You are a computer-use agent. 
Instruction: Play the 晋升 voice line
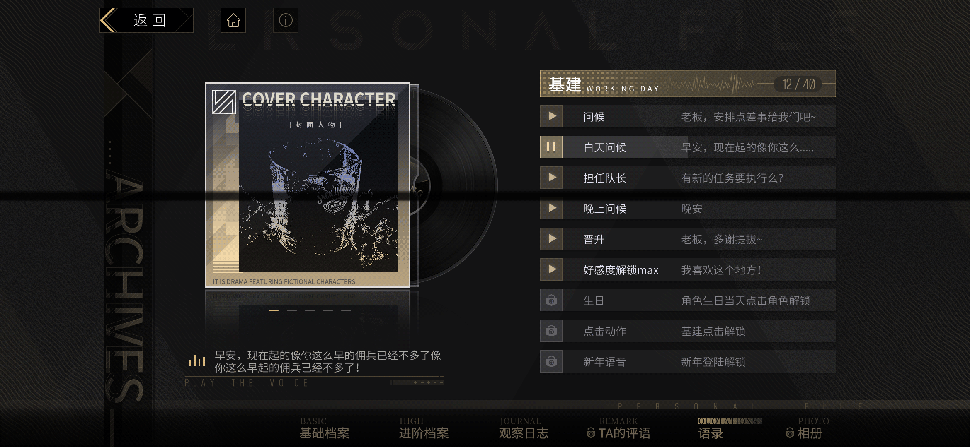click(551, 239)
